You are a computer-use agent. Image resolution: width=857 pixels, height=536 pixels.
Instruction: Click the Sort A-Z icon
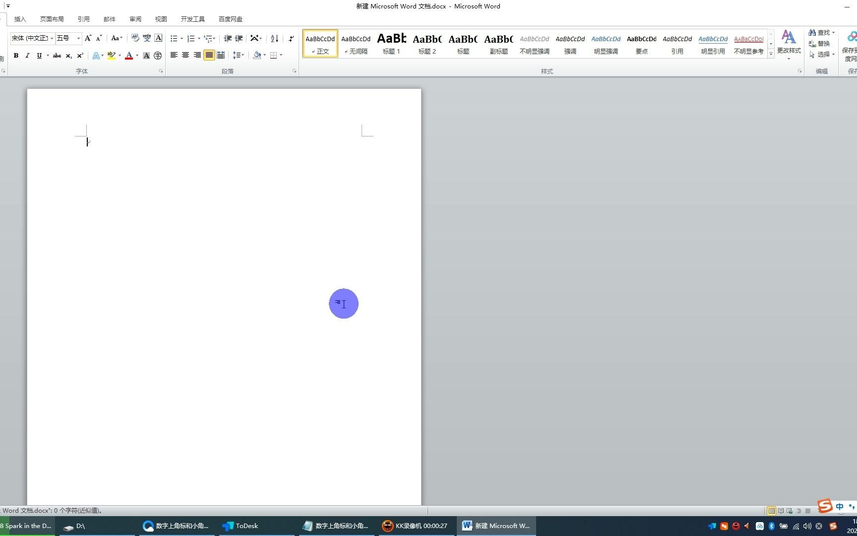(x=274, y=38)
